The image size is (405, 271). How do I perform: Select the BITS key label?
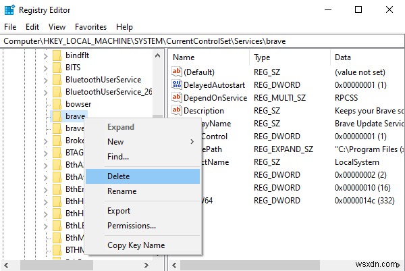[x=73, y=68]
